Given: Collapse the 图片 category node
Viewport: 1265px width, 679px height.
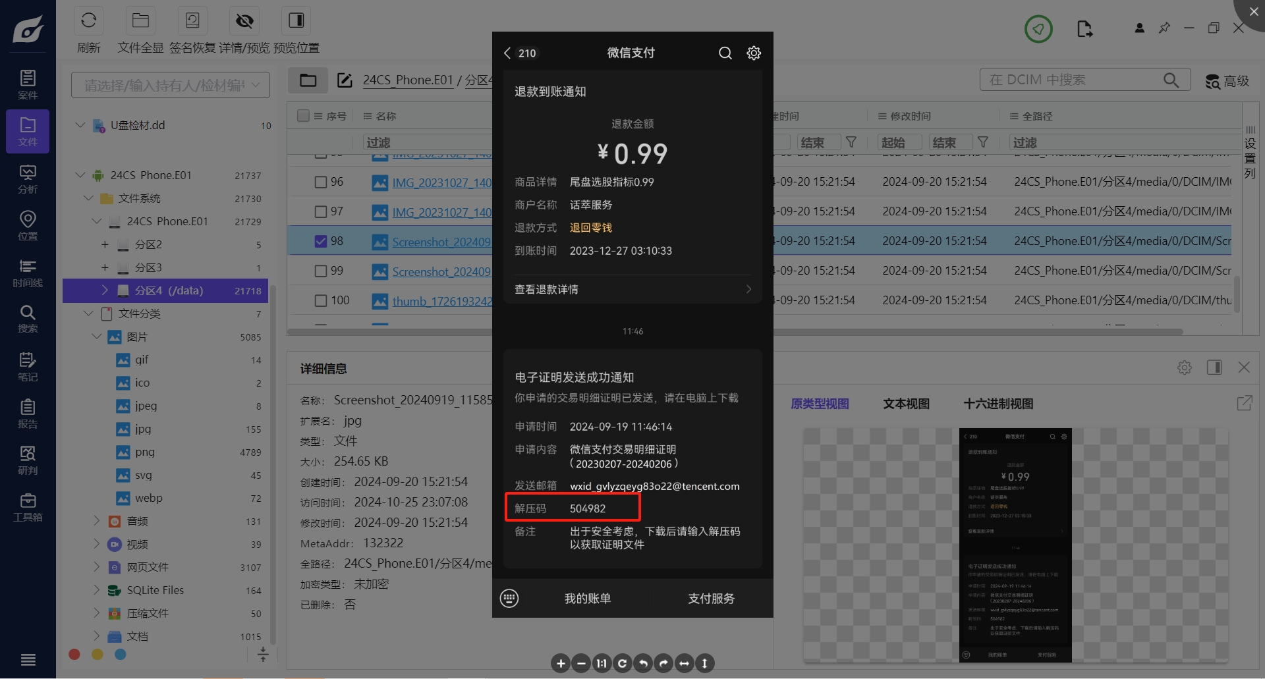Looking at the screenshot, I should (x=96, y=337).
